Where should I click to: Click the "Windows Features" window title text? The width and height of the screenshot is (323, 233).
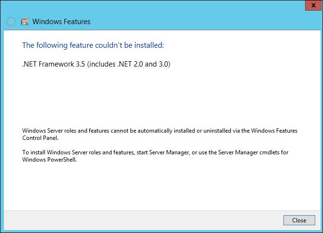[61, 22]
